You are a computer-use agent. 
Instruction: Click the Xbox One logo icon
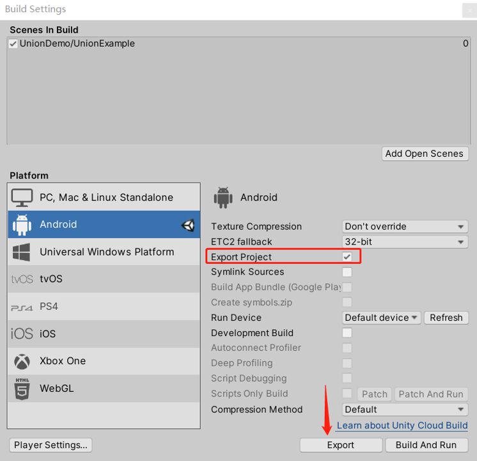[22, 361]
